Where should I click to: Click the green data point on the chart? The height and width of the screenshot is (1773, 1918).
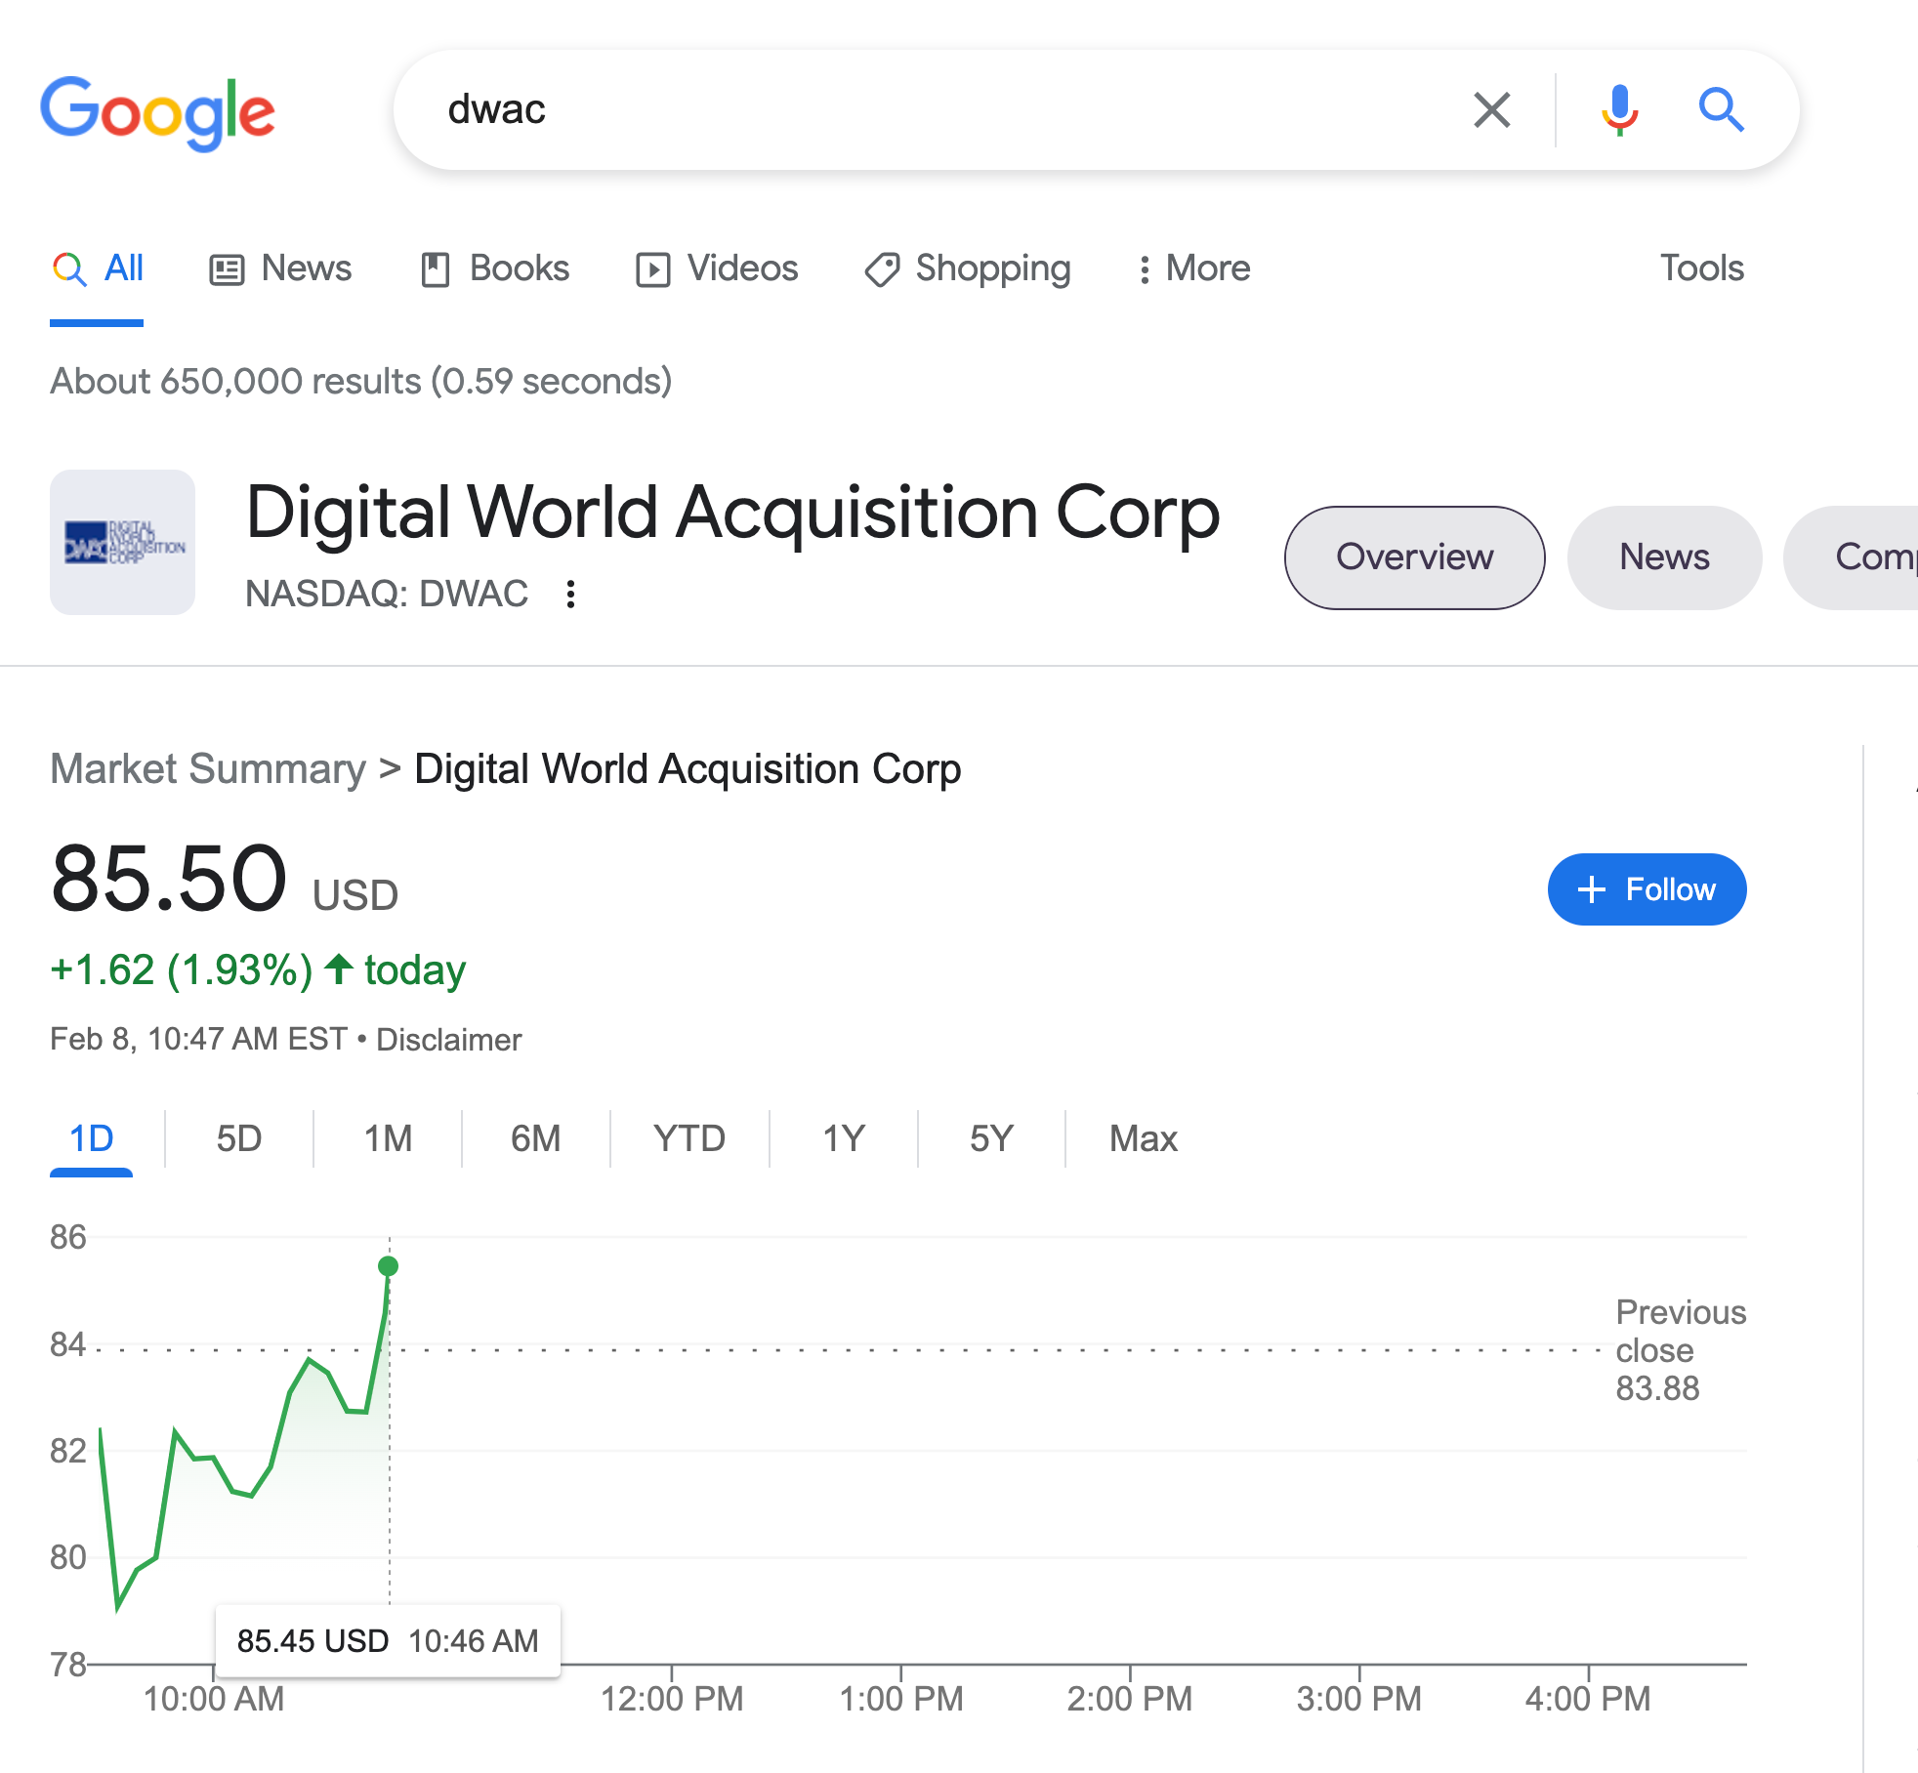(389, 1266)
